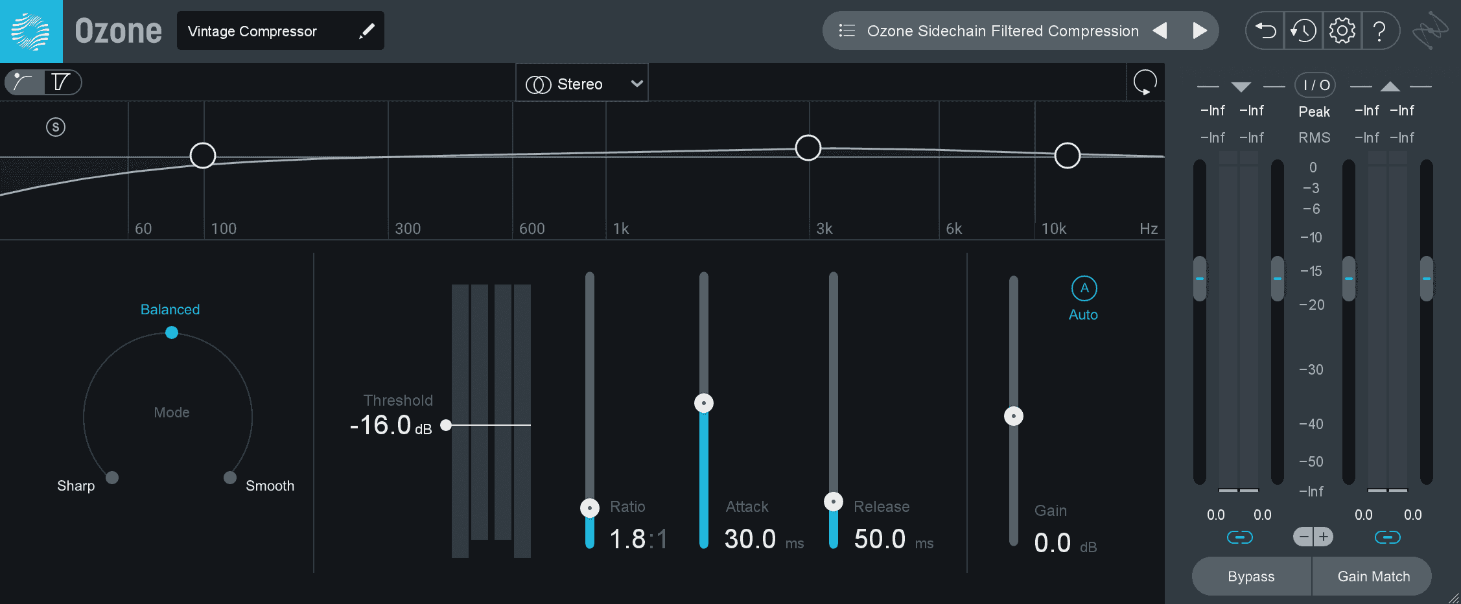Select the 3k filter node
This screenshot has width=1461, height=604.
pyautogui.click(x=808, y=148)
